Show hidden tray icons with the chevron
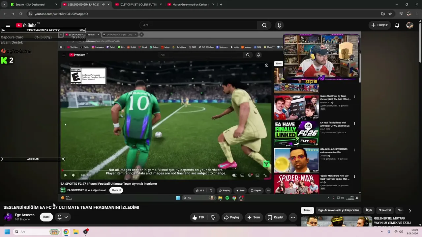422x237 pixels. [x=382, y=232]
